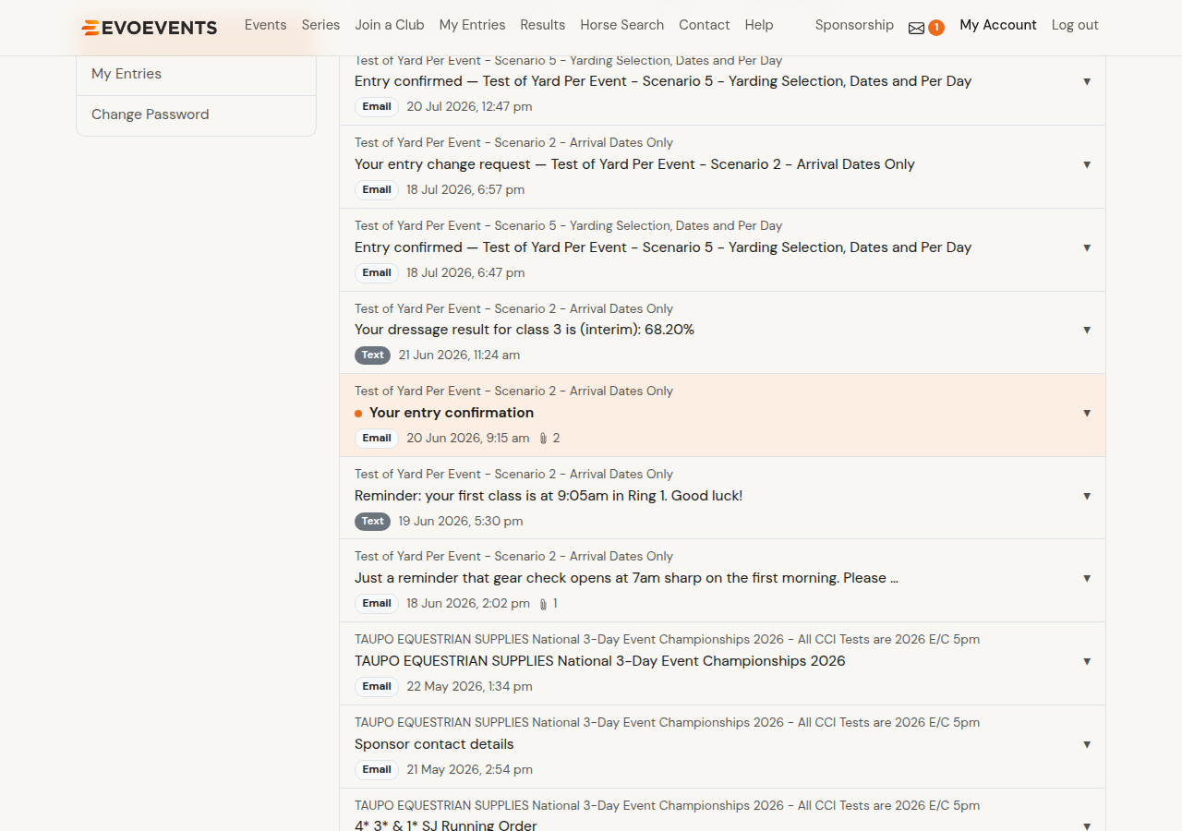The width and height of the screenshot is (1182, 831).
Task: Click paperclip icon on gear check reminder
Action: 544,604
